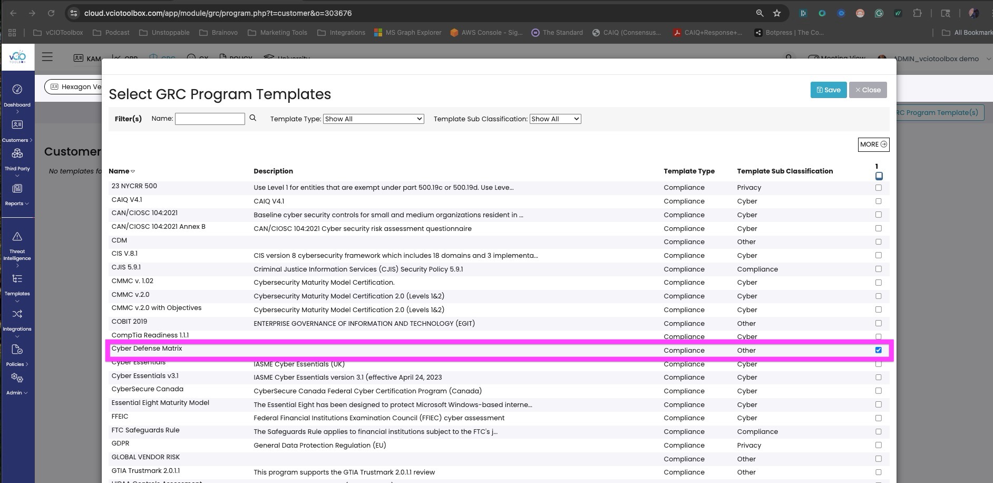Check the COBIT 2019 checkbox
993x483 pixels.
(878, 323)
